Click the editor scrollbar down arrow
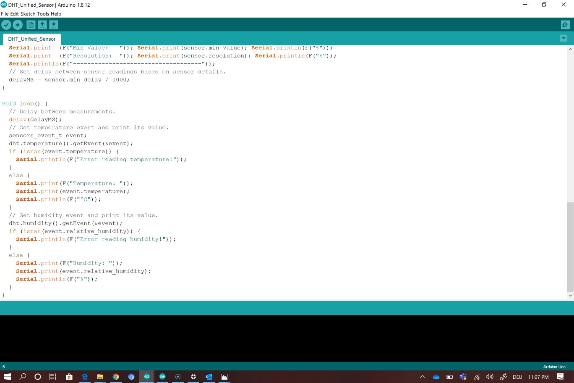574x383 pixels. pos(570,296)
